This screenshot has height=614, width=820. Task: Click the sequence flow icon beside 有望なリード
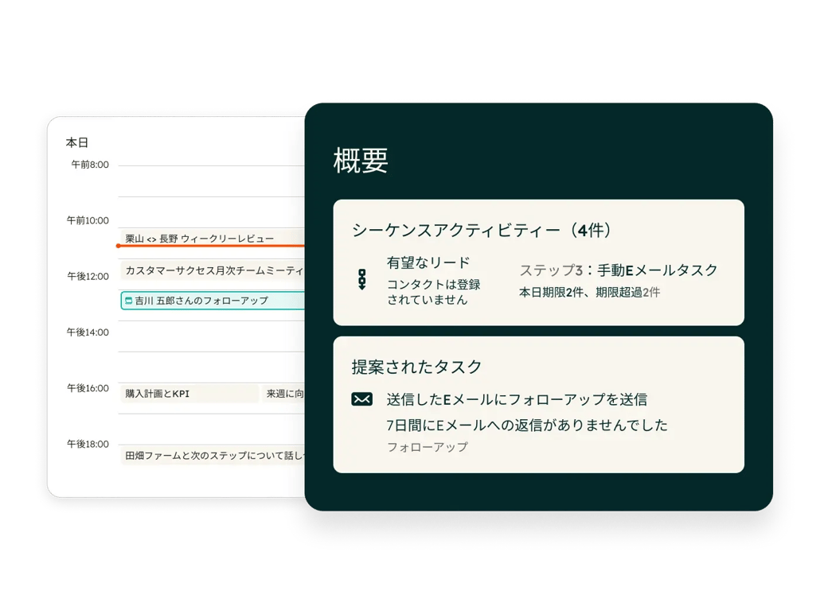(x=362, y=280)
